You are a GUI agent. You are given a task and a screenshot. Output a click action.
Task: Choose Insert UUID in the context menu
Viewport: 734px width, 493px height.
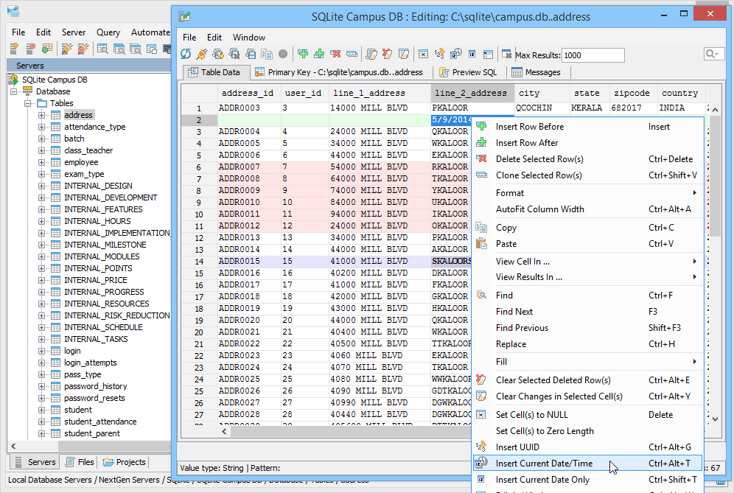click(x=587, y=447)
